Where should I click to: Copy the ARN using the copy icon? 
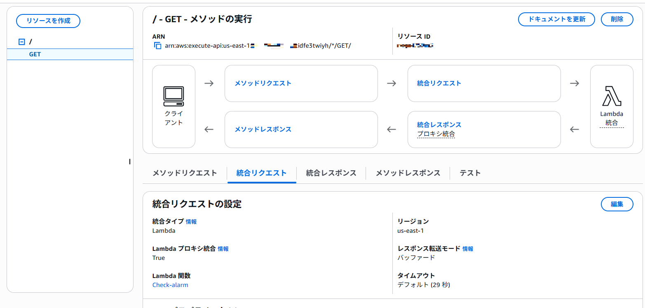click(157, 46)
